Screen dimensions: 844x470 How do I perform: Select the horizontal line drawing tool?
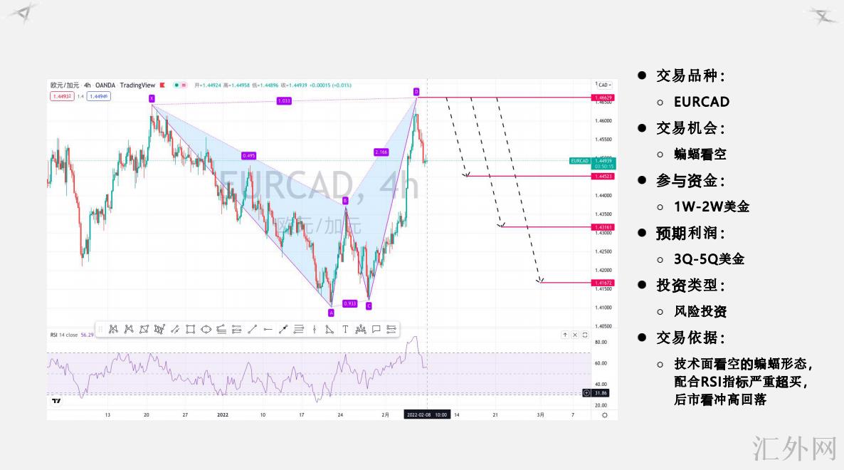point(268,329)
